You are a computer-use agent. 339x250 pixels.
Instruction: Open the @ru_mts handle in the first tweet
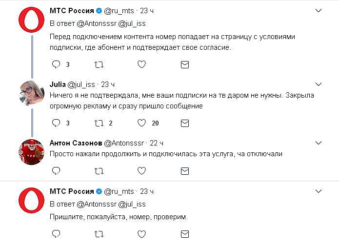click(x=119, y=11)
